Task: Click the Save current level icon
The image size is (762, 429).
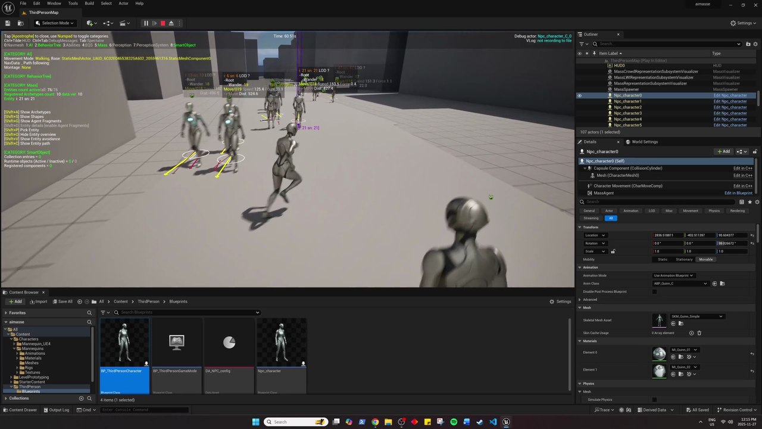Action: (x=8, y=23)
